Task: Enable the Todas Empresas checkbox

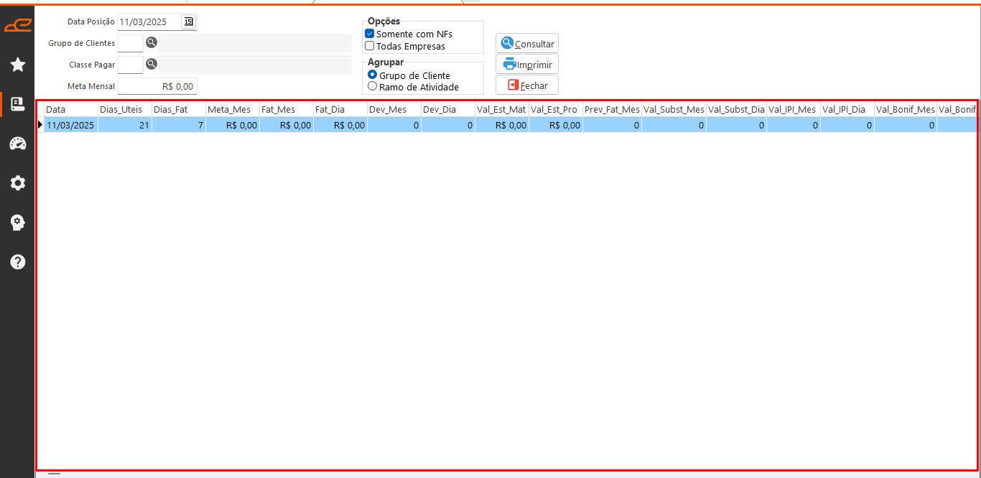Action: pyautogui.click(x=370, y=46)
